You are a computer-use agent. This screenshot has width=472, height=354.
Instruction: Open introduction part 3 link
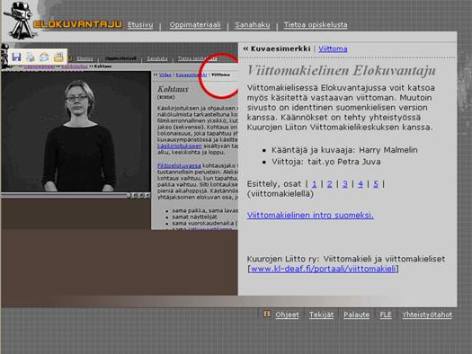[345, 184]
